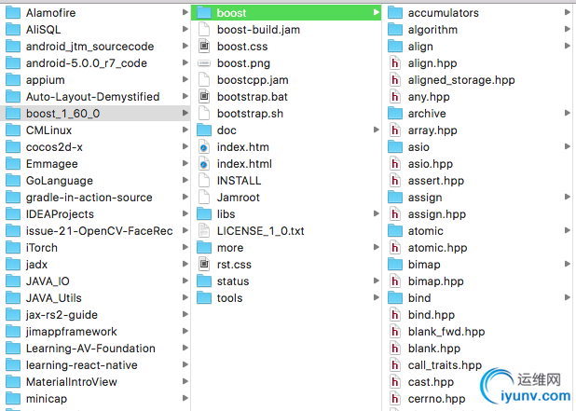Click the assert.hpp header file icon
576x411 pixels.
395,181
